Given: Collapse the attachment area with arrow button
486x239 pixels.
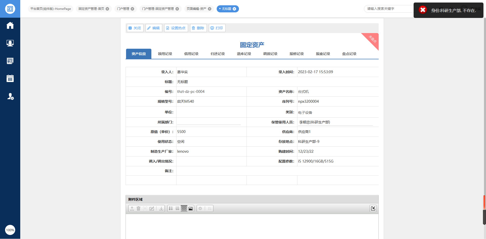Looking at the screenshot, I should [x=373, y=208].
